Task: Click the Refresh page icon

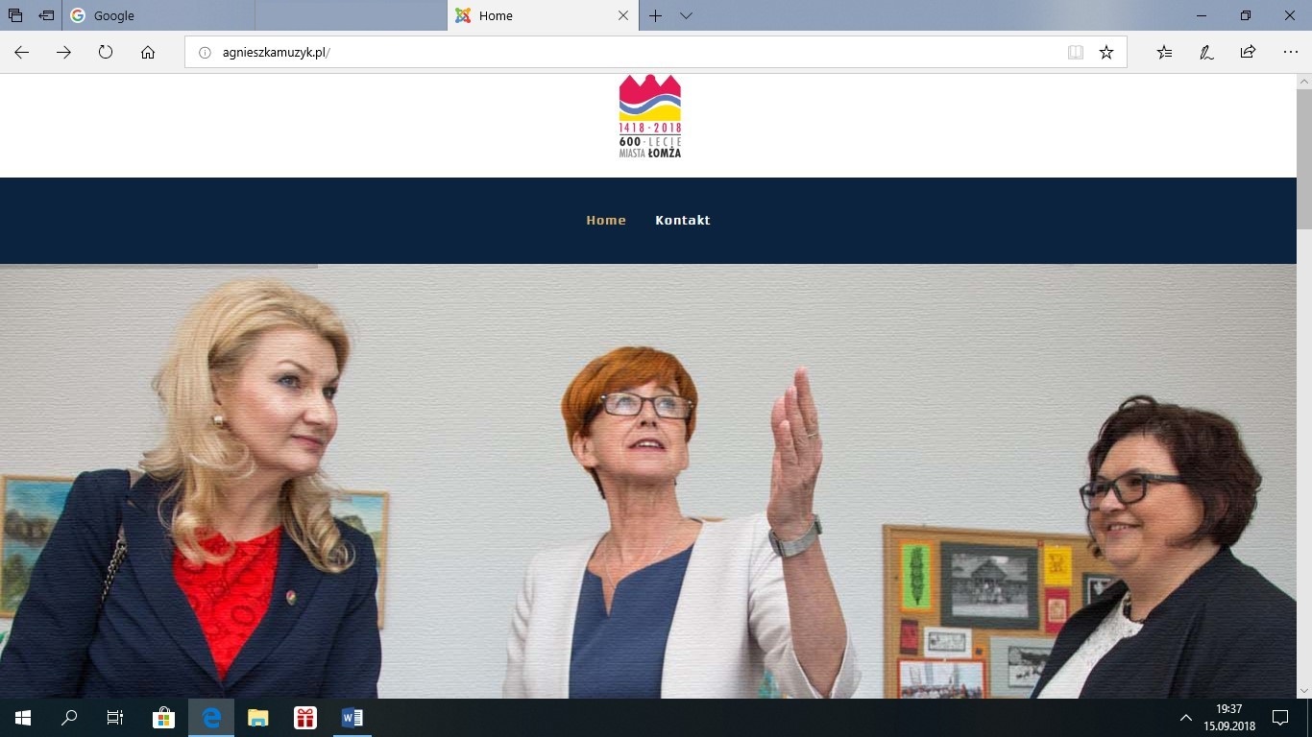Action: pos(106,53)
